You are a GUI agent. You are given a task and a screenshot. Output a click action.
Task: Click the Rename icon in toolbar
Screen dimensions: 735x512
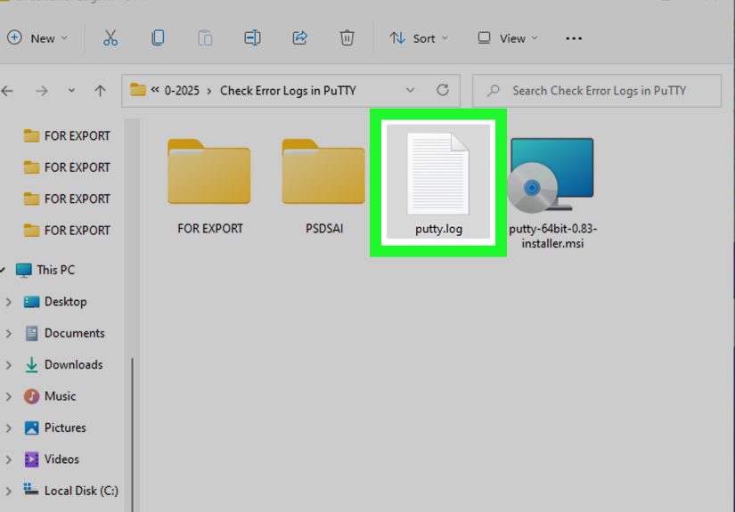[x=252, y=38]
